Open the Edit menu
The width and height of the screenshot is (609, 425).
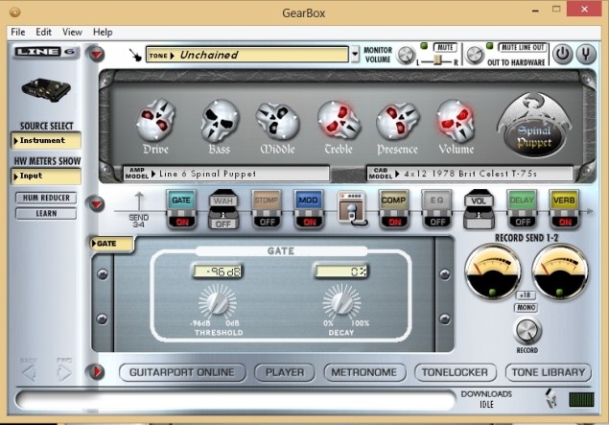pos(43,32)
